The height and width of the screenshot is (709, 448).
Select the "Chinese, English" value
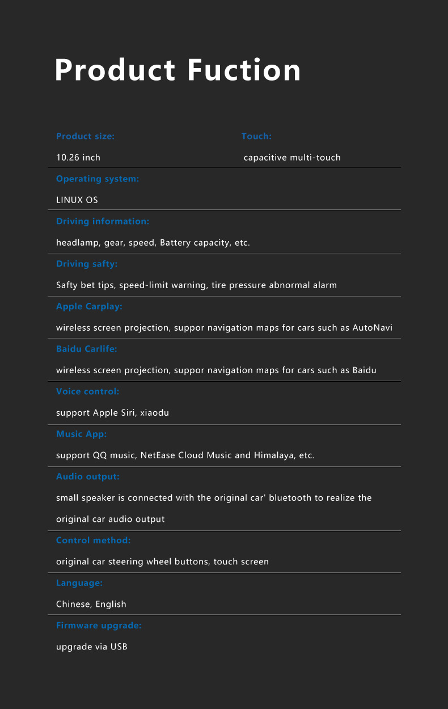pos(91,604)
